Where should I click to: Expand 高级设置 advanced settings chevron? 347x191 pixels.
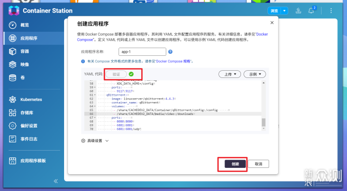point(107,140)
